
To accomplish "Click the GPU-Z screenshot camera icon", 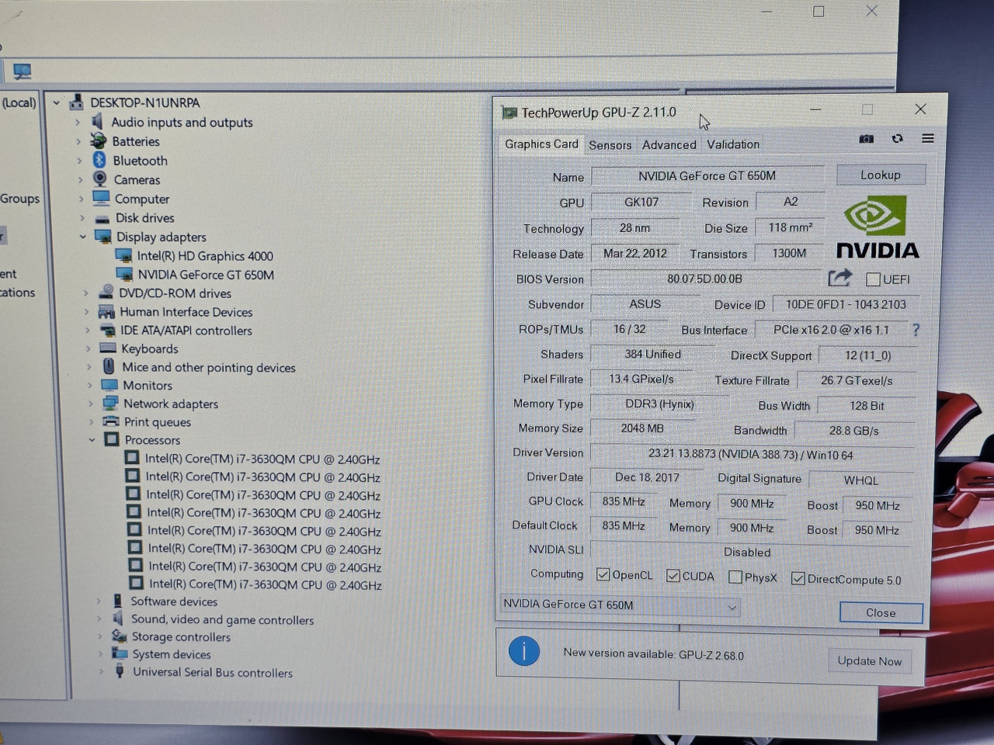I will (866, 139).
